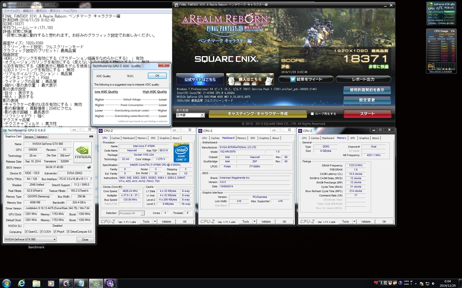Open Windows Explorer folder taskbar icon

[36, 283]
